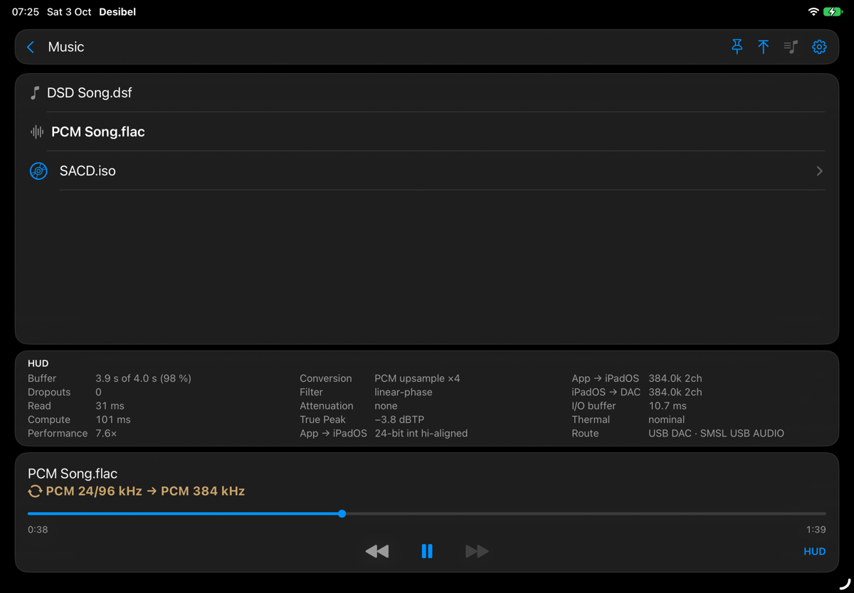Image resolution: width=854 pixels, height=593 pixels.
Task: Tap the 07:25 clock in status bar
Action: (x=26, y=12)
